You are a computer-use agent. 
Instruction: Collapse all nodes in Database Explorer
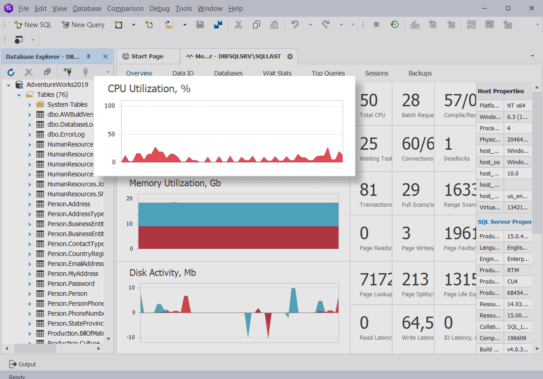47,71
